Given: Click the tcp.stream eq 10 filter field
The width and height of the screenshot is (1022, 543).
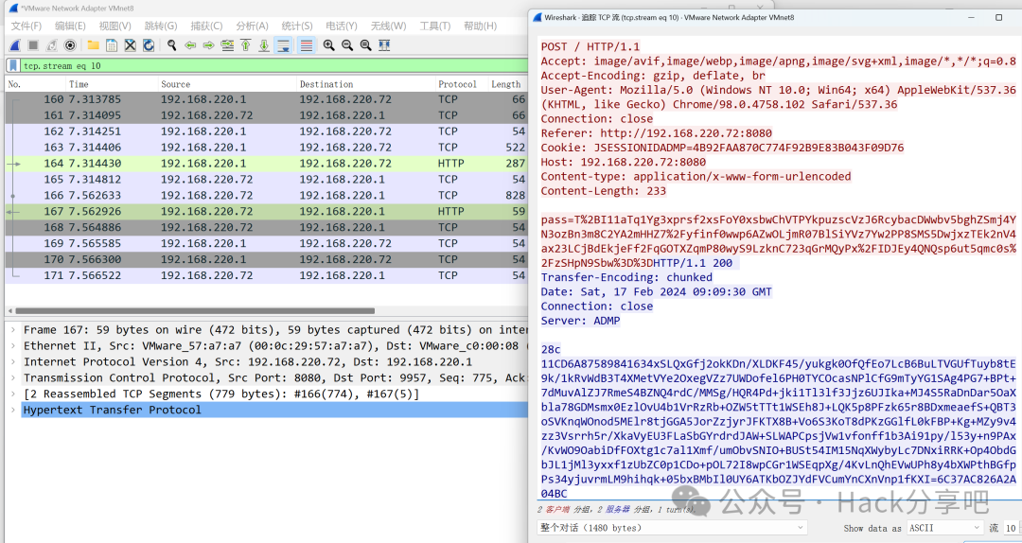Looking at the screenshot, I should tap(265, 66).
